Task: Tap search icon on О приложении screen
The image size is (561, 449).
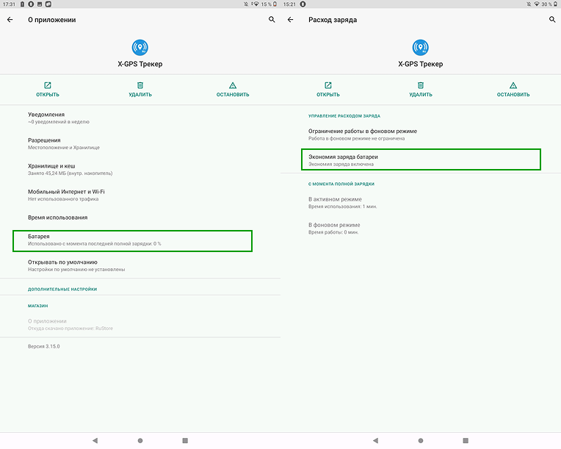Action: [272, 20]
